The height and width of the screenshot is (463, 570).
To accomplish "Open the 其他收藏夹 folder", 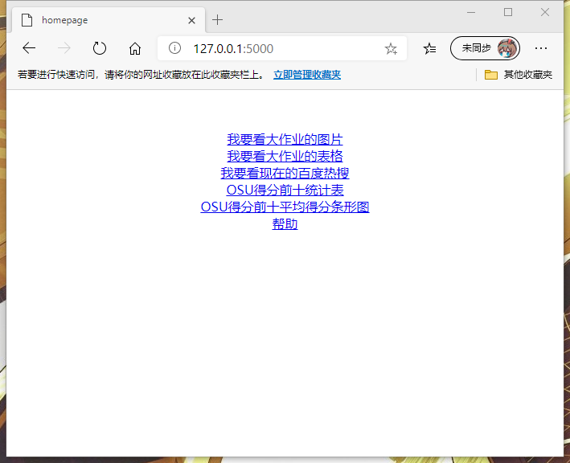I will pos(518,75).
